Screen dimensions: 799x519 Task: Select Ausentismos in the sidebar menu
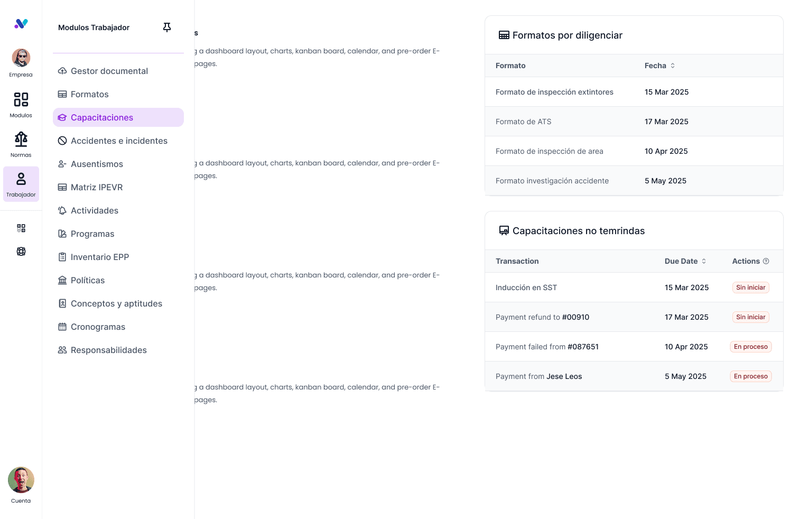pyautogui.click(x=97, y=164)
